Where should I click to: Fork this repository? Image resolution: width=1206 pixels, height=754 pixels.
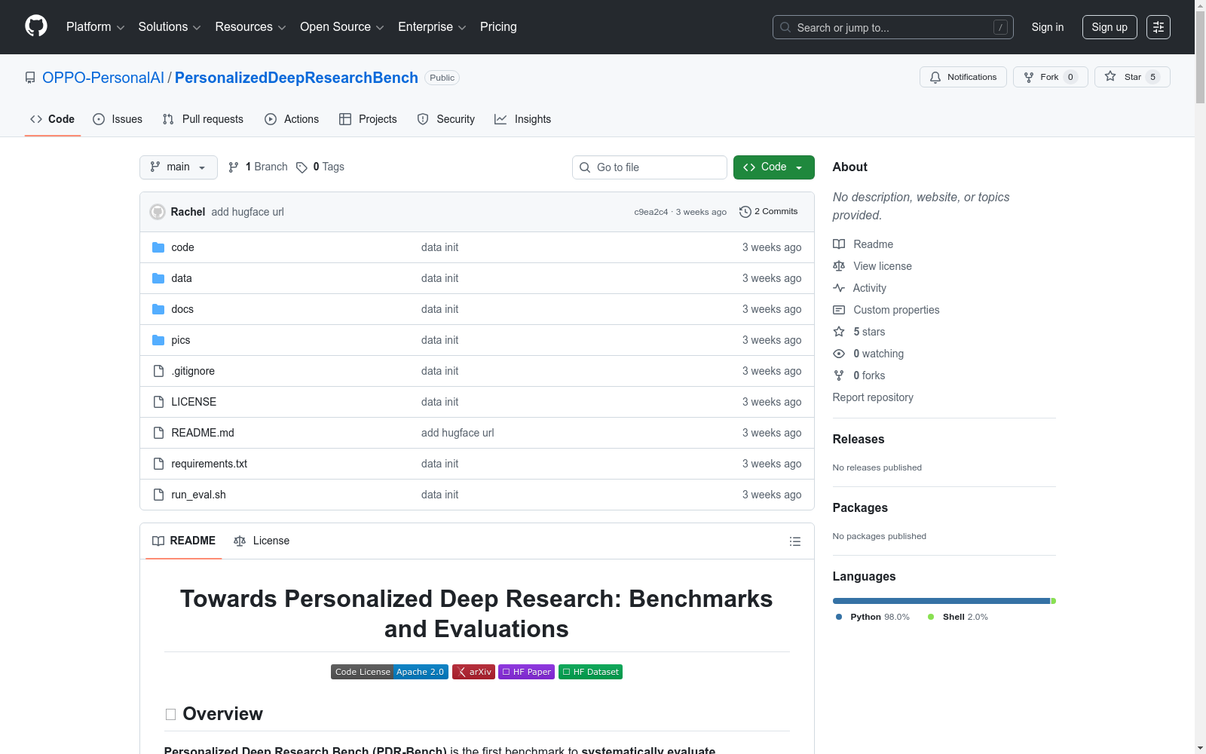(x=1050, y=77)
